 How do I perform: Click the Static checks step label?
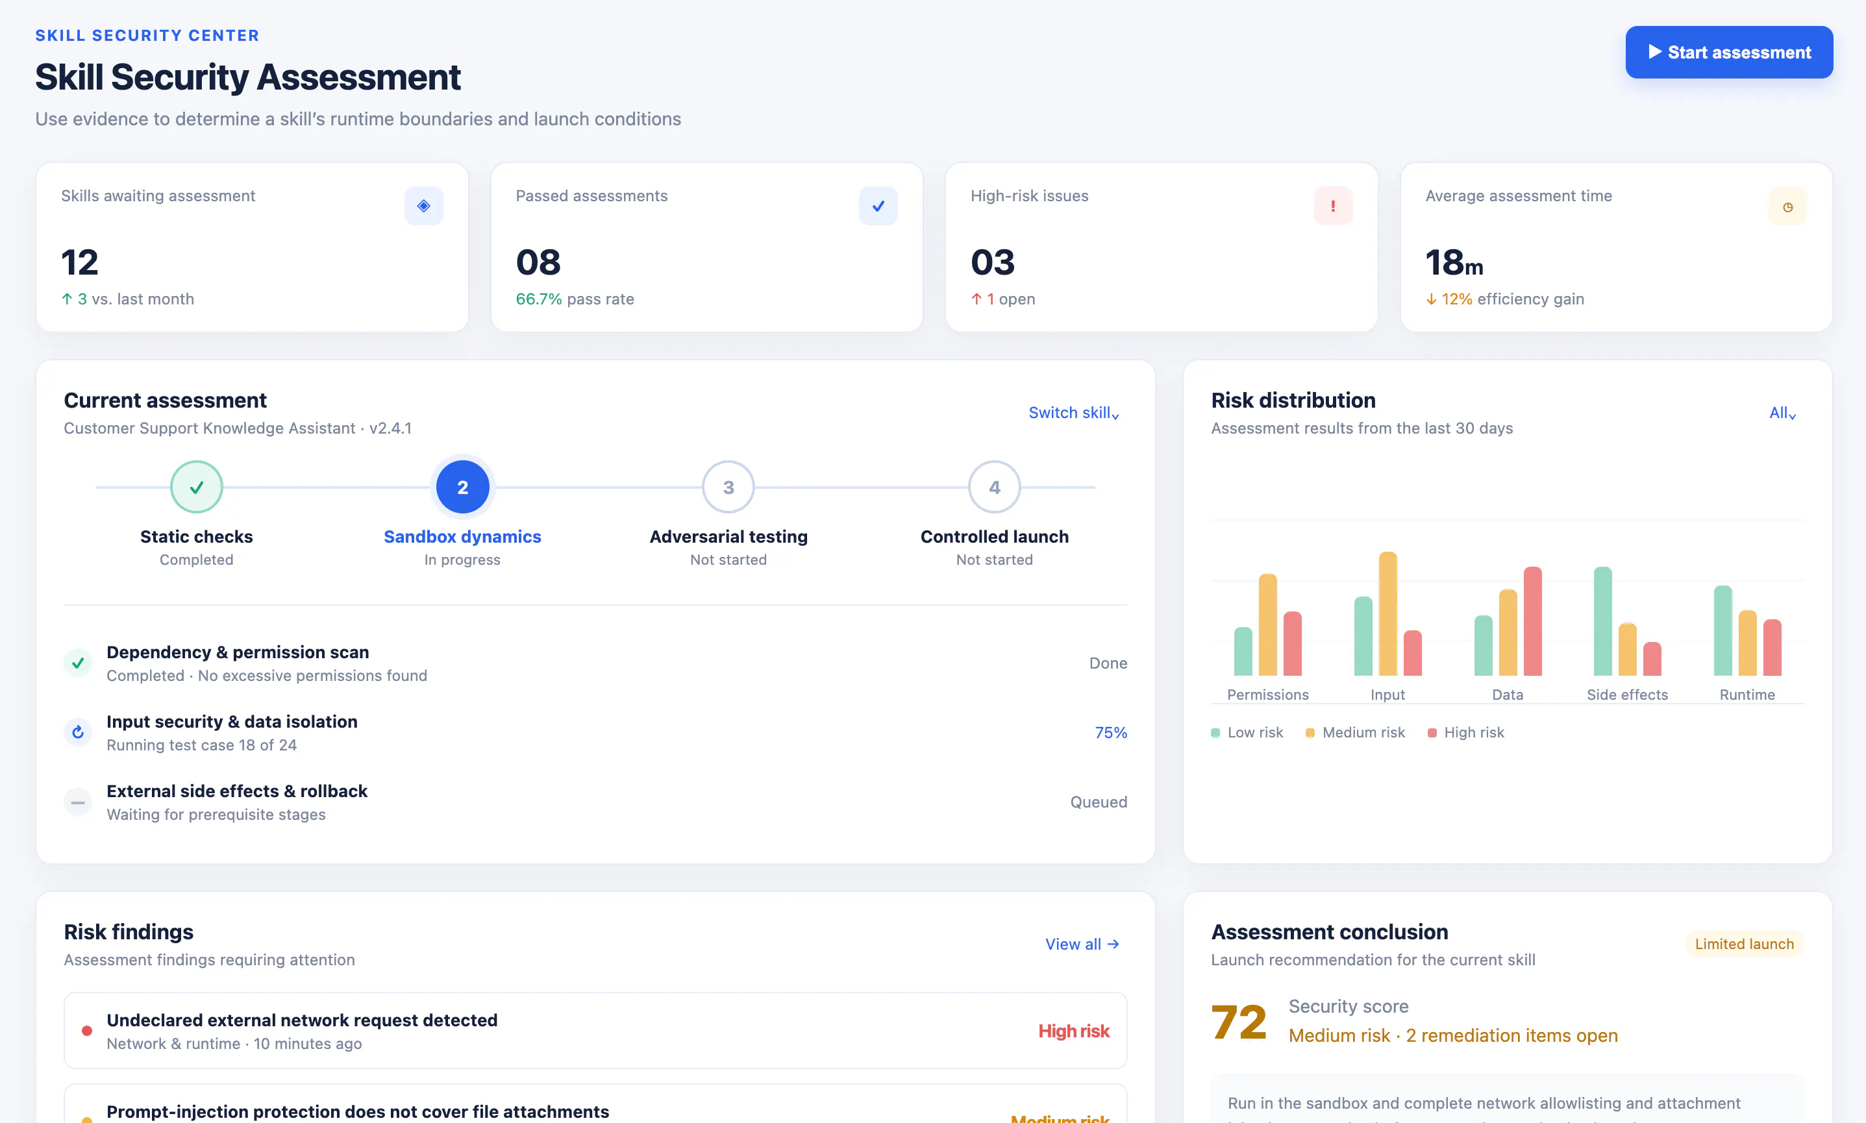point(196,537)
